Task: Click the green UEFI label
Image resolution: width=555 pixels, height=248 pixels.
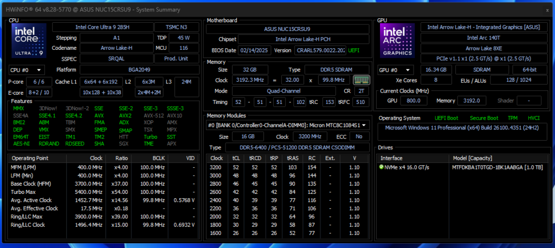Action: point(354,50)
